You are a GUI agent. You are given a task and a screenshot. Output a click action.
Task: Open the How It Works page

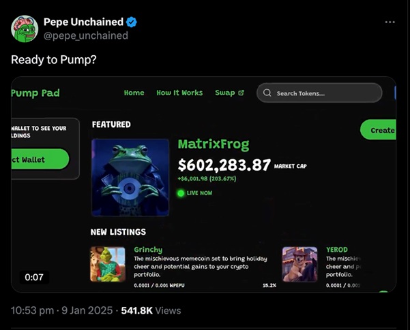click(x=179, y=93)
